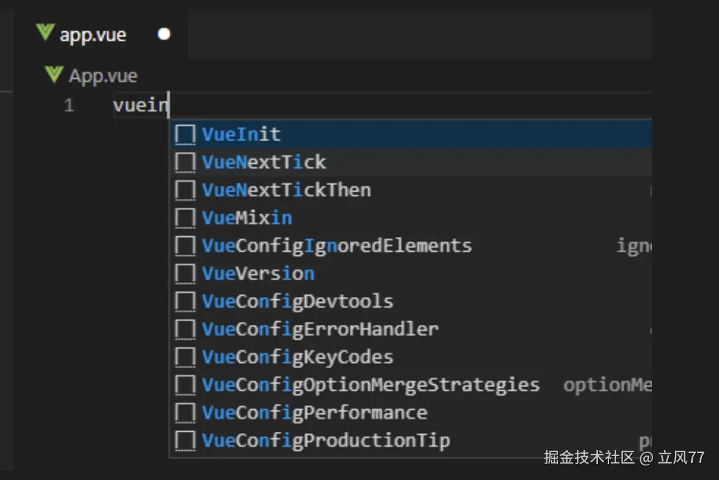
Task: Choose the VueConfigOptionMergeStrategies suggestion
Action: 370,385
